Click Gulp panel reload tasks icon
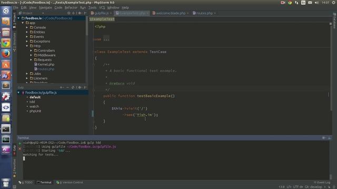 (x=73, y=88)
